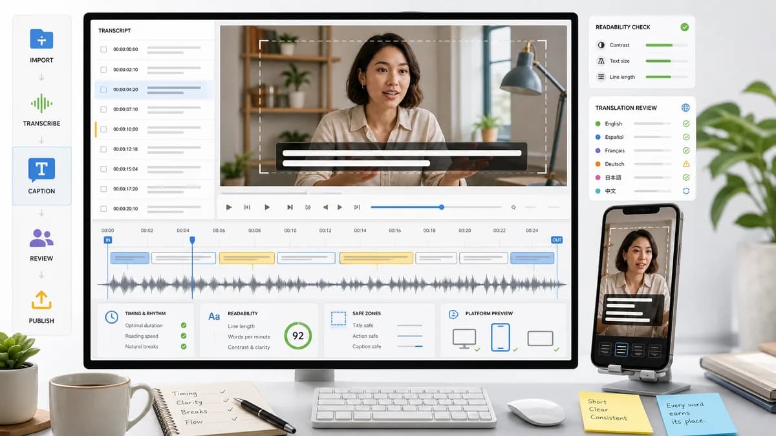Click the readability score 92

coord(298,336)
